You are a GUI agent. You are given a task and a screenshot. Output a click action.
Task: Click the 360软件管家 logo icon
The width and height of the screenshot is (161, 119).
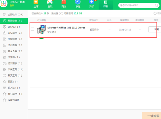4,3
